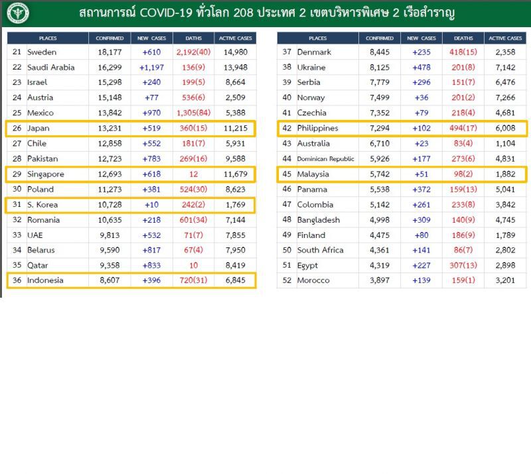Click the Singapore highlighted row
The width and height of the screenshot is (531, 474).
(x=131, y=174)
